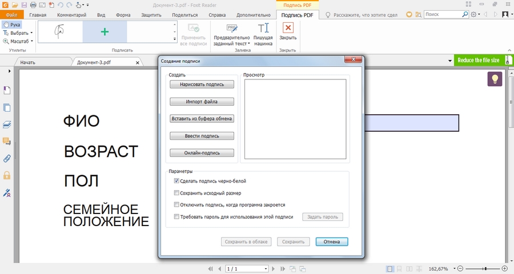Image resolution: width=514 pixels, height=274 pixels.
Task: Enable 'Сохранить исходный размер' checkbox
Action: coord(176,193)
